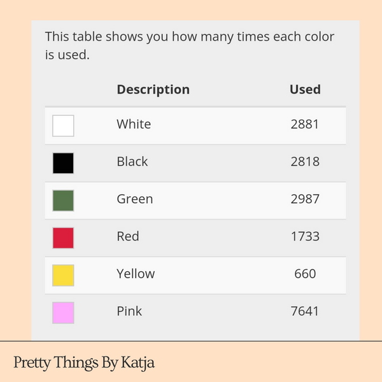This screenshot has width=382, height=382.
Task: Select the Black description label
Action: [132, 162]
